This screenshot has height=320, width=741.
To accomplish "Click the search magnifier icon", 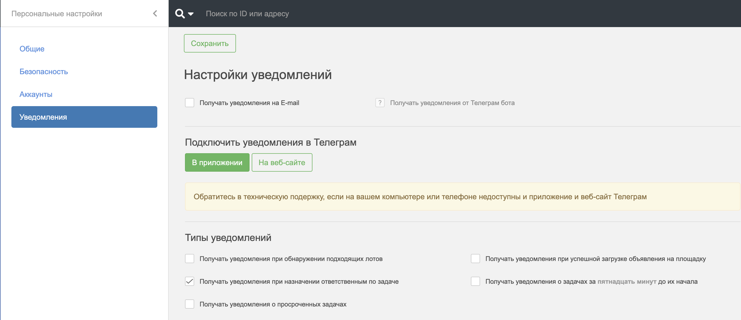I will [180, 14].
